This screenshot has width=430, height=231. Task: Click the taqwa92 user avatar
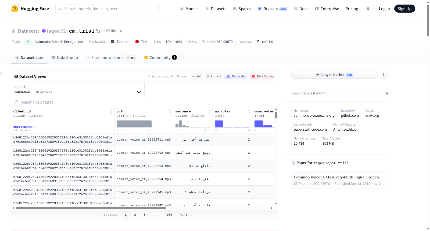tap(44, 31)
